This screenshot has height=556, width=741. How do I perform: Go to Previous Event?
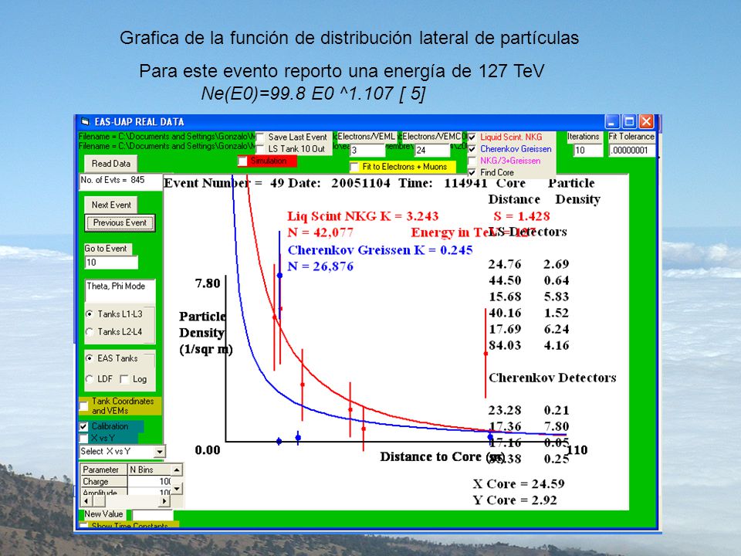coord(120,222)
